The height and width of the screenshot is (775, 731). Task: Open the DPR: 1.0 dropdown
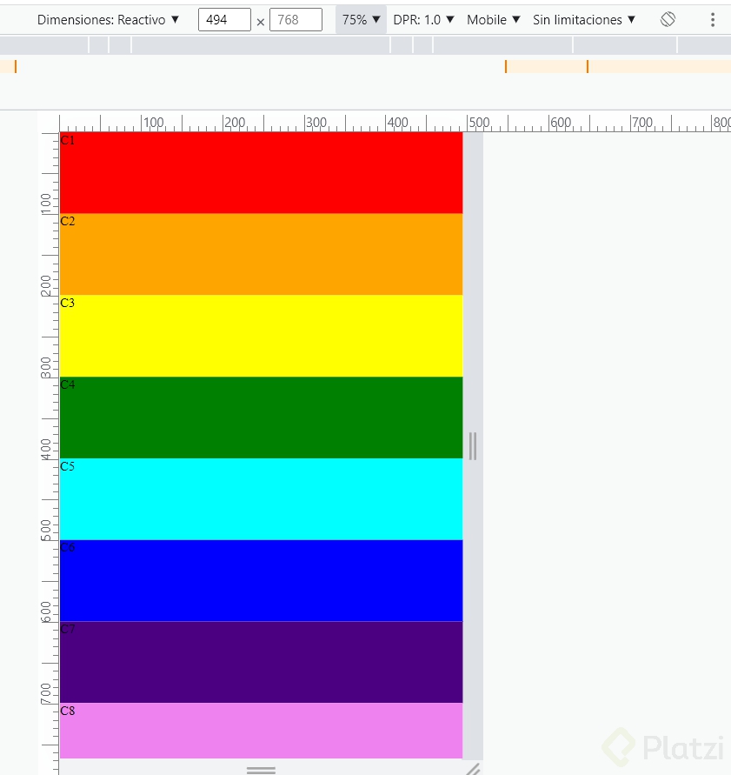click(423, 20)
